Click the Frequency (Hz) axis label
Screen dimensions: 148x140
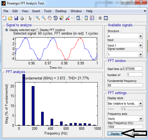[x=56, y=133]
